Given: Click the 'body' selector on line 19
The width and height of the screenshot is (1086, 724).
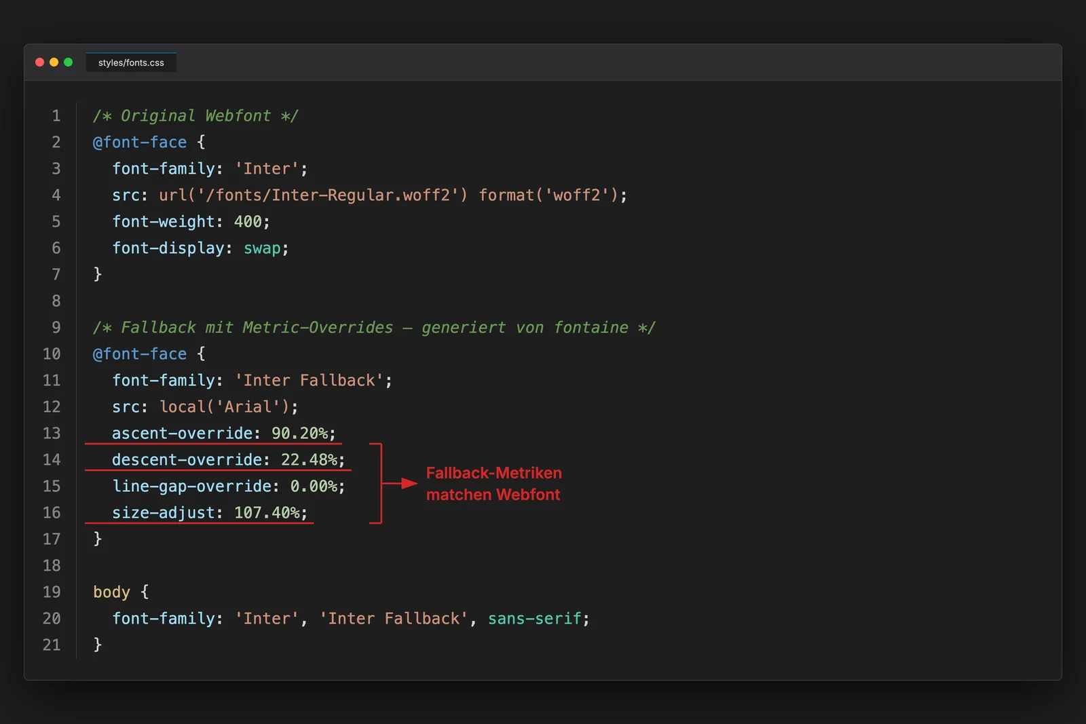Looking at the screenshot, I should pyautogui.click(x=111, y=592).
